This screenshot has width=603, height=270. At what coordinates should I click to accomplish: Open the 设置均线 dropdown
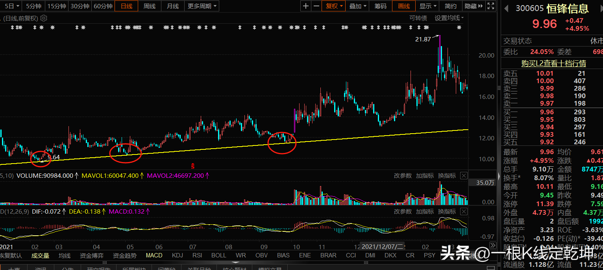(x=449, y=18)
